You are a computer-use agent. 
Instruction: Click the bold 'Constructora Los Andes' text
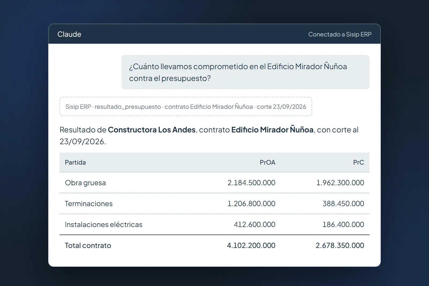(x=151, y=130)
